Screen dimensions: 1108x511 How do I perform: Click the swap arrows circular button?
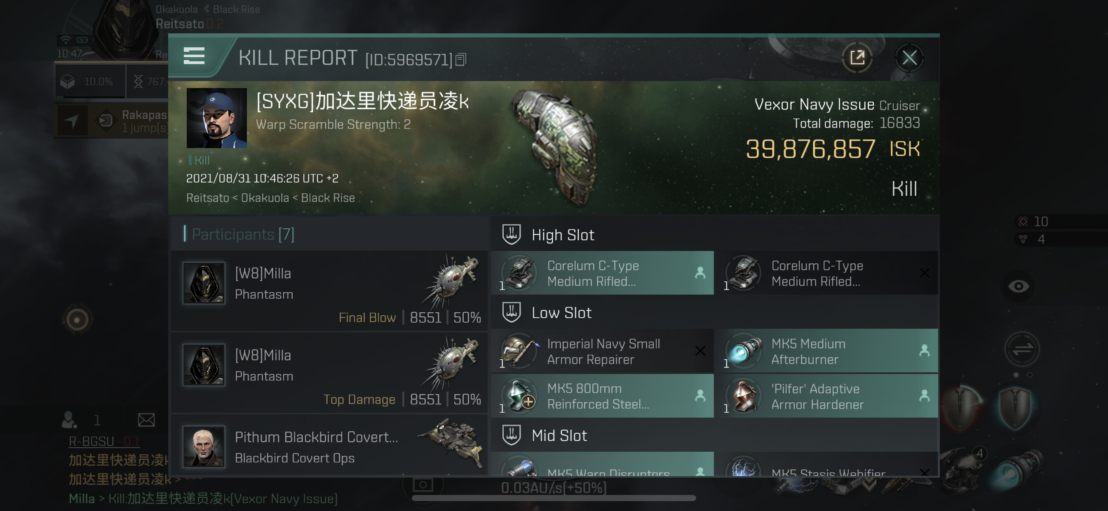pyautogui.click(x=1022, y=349)
